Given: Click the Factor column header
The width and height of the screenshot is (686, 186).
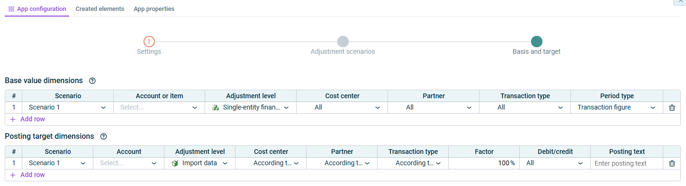Looking at the screenshot, I should tap(484, 152).
